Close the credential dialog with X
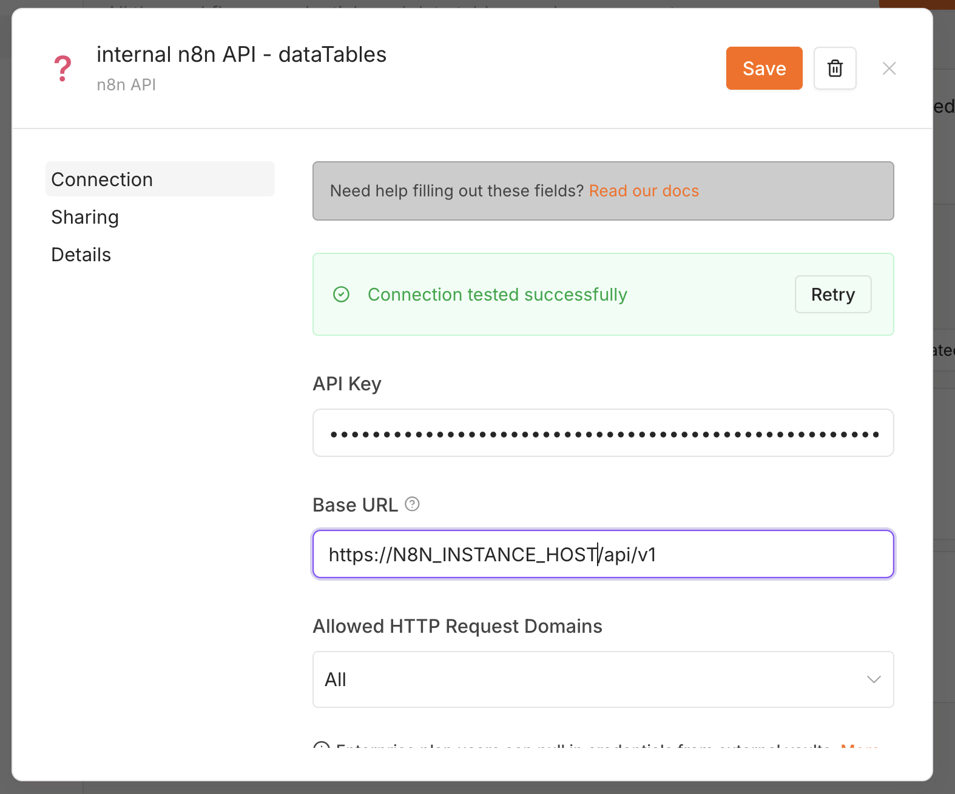This screenshot has height=794, width=955. pos(889,68)
